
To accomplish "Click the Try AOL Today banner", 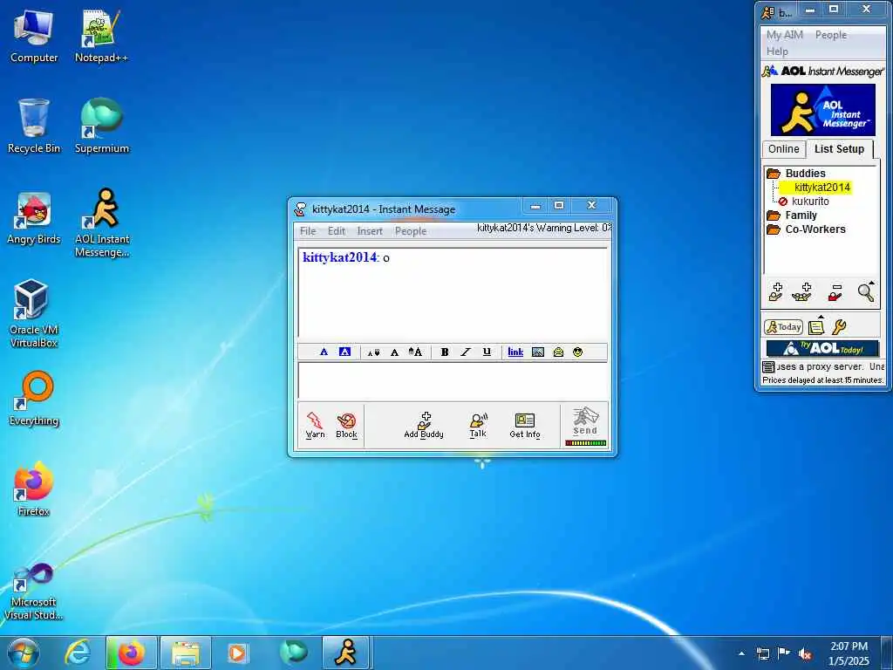I will [x=822, y=348].
